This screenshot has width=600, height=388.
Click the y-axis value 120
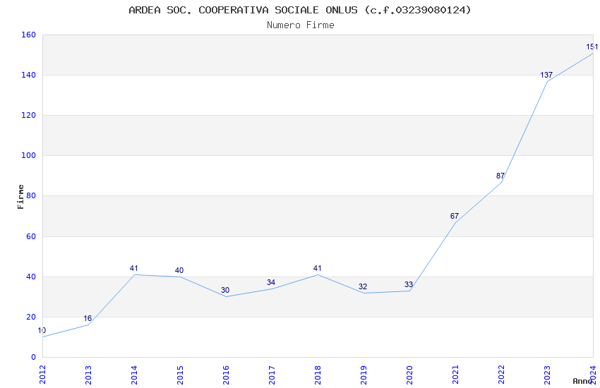[29, 115]
